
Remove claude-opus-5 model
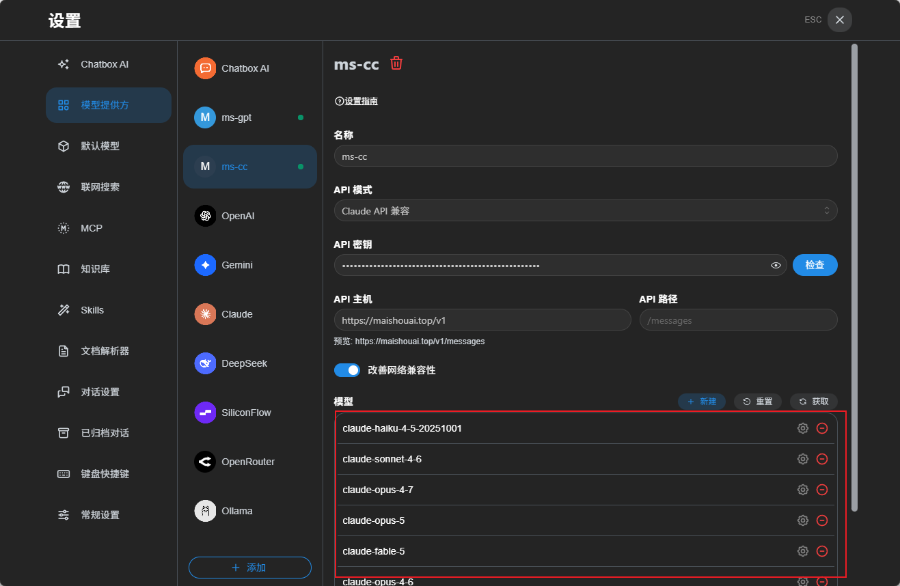click(823, 520)
